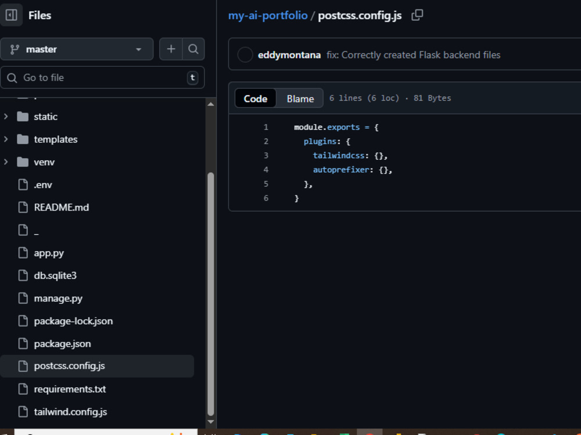
Task: Click the .env file icon
Action: pos(23,184)
